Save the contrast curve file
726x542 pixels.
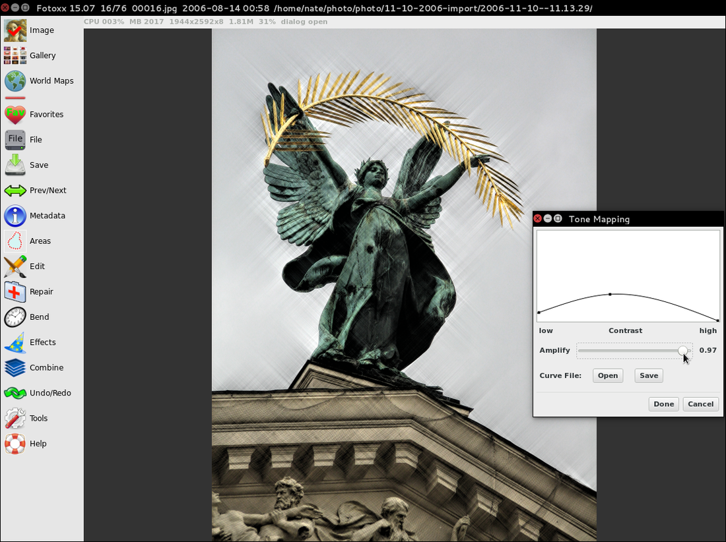coord(649,376)
